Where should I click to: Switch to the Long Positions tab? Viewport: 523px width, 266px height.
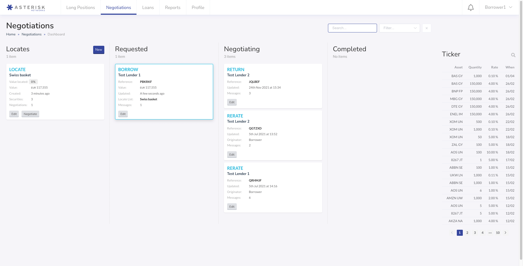tap(81, 8)
